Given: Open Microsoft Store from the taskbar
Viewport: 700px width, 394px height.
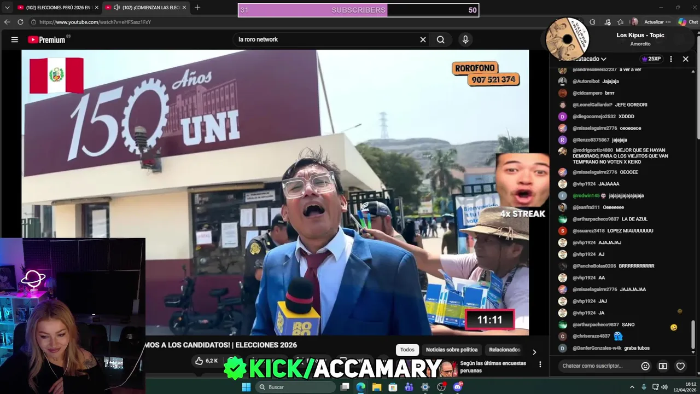Looking at the screenshot, I should tap(393, 387).
